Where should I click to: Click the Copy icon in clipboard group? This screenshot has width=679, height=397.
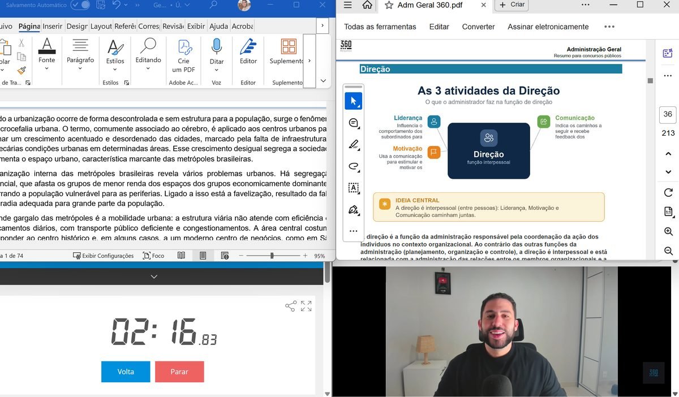coord(22,57)
